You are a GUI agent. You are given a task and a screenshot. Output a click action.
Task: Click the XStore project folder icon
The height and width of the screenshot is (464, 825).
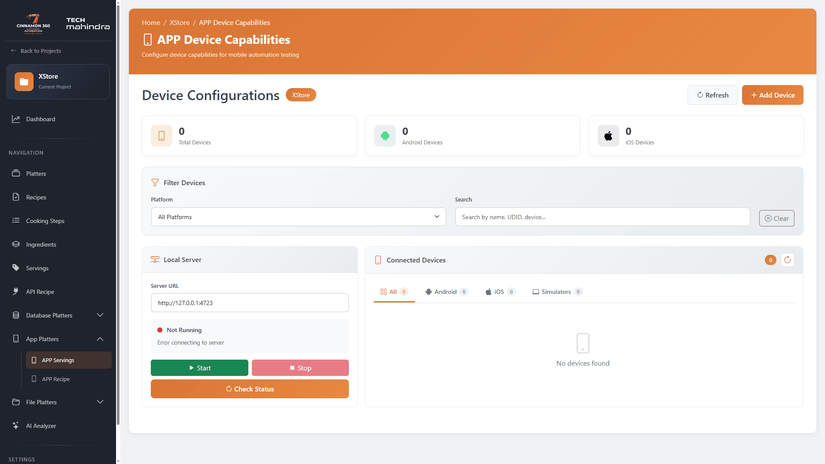24,82
